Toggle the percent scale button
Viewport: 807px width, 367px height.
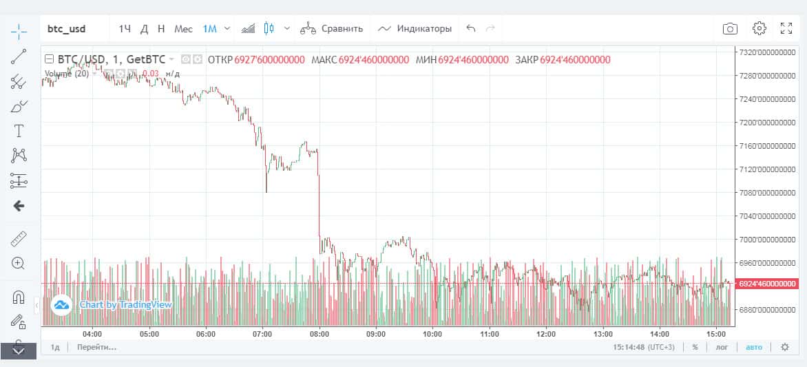pyautogui.click(x=695, y=347)
